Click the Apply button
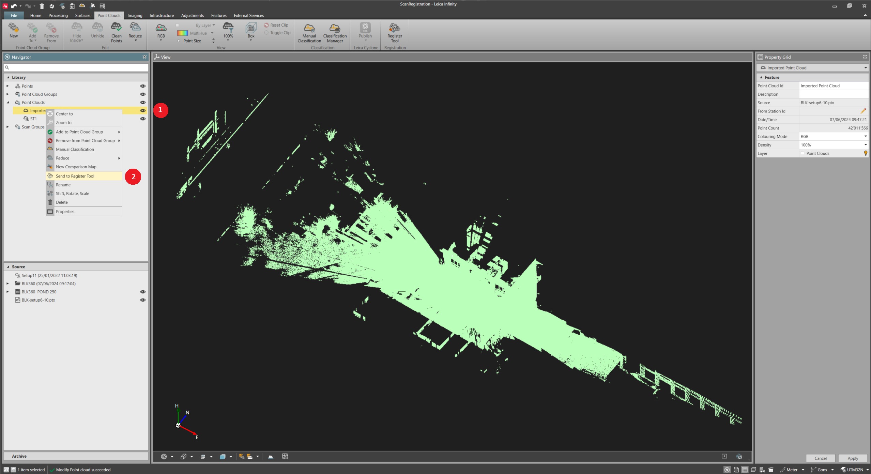This screenshot has width=871, height=474. click(853, 459)
